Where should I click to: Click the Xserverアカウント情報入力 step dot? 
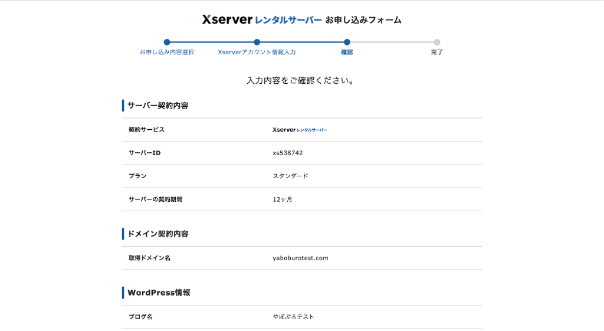(257, 42)
